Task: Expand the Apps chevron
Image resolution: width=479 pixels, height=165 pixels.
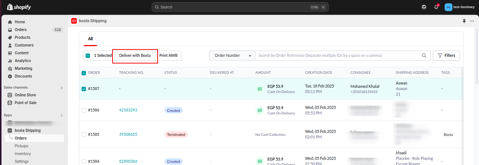Action: click(62, 115)
